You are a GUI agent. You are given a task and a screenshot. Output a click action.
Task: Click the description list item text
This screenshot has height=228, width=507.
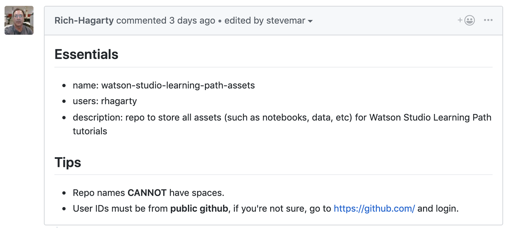(282, 124)
